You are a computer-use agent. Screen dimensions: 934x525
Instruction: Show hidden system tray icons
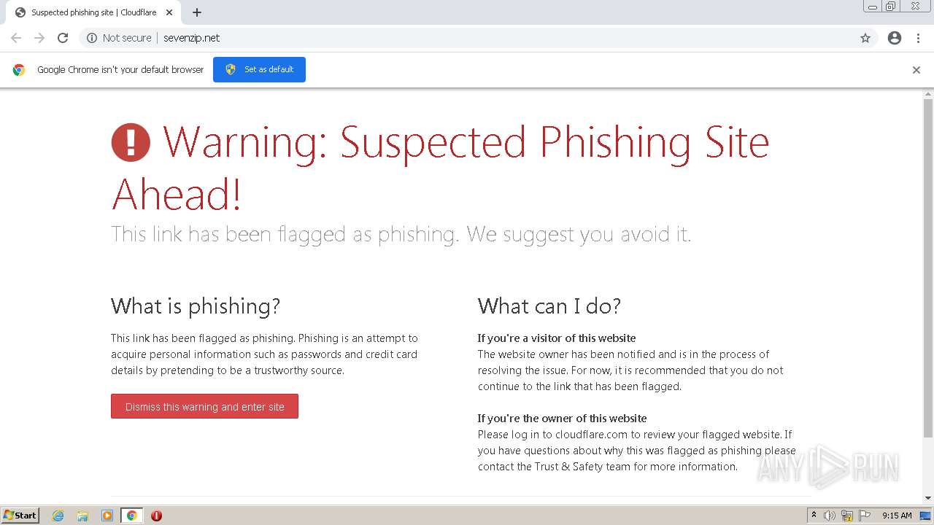814,516
